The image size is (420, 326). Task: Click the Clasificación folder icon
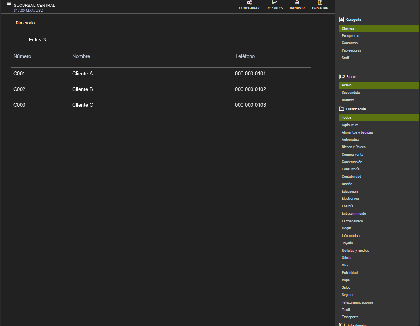(x=341, y=109)
